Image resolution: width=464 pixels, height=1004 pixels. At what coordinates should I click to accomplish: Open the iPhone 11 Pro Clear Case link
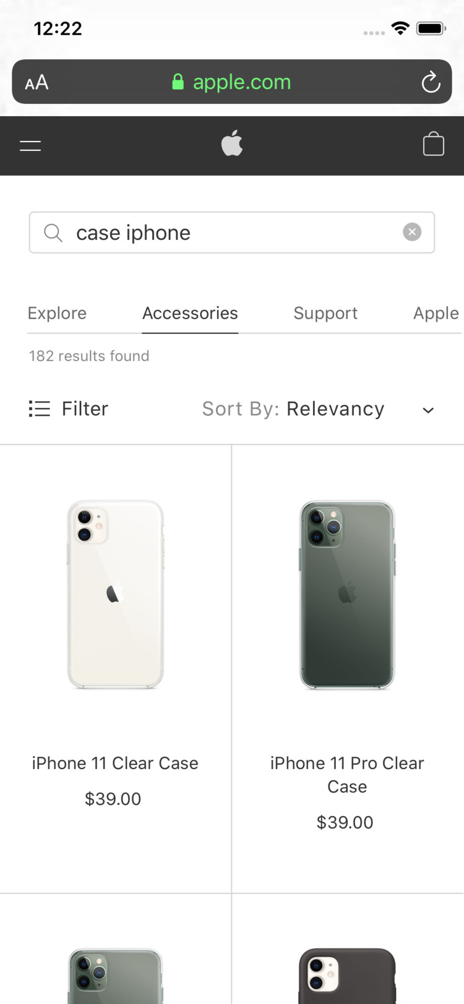347,775
